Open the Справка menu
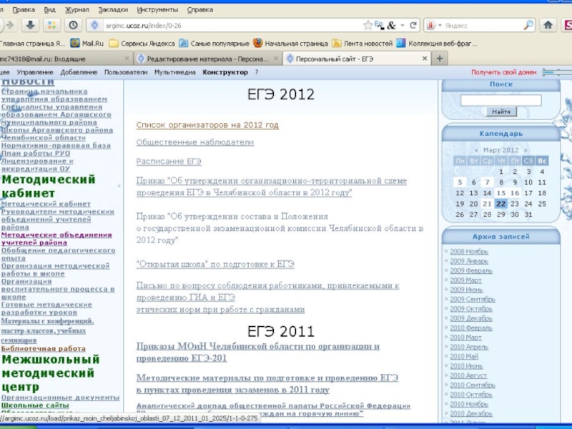 (x=200, y=10)
